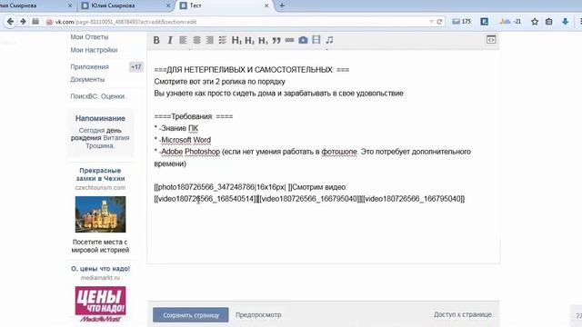Apply H1 heading style
The image size is (582, 327).
(236, 40)
